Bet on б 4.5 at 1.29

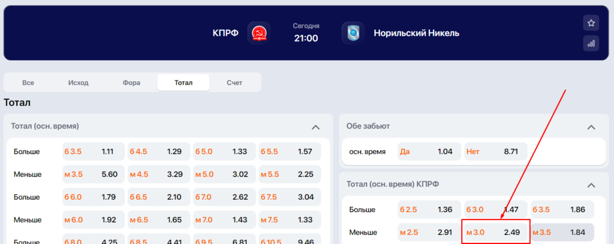(159, 151)
